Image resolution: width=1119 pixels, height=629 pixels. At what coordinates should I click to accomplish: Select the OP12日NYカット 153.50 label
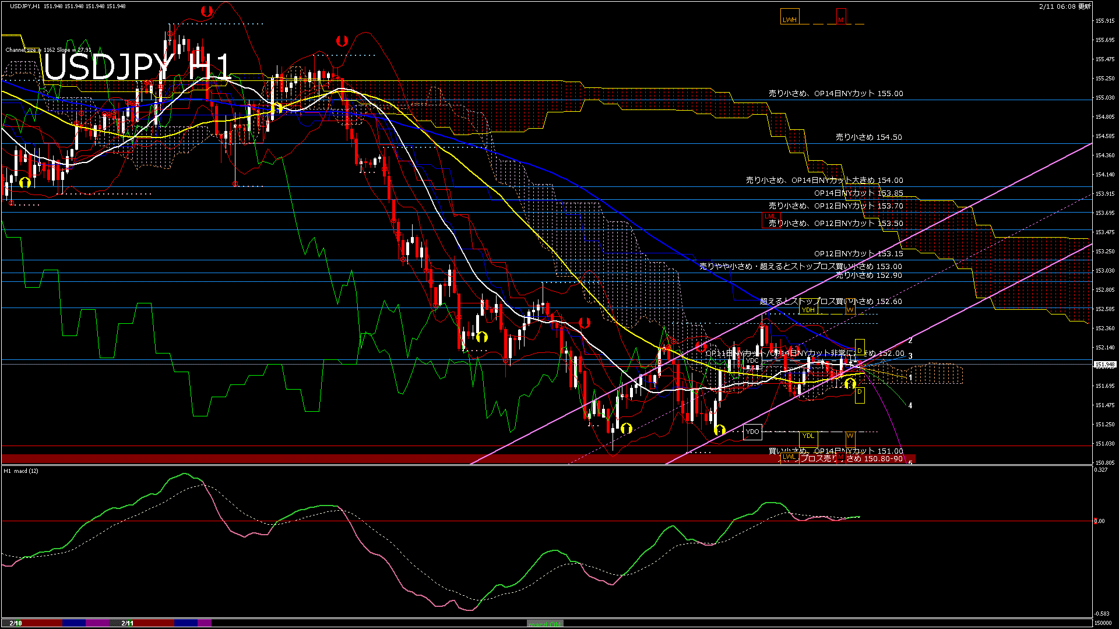point(836,224)
